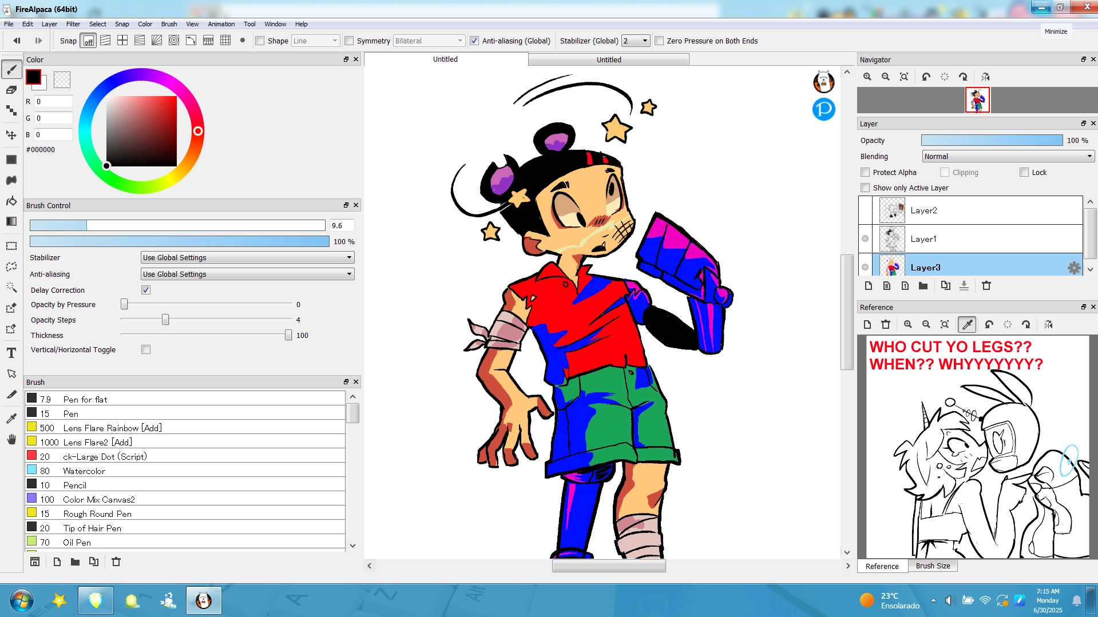This screenshot has width=1098, height=617.
Task: Add a new 8bit layer
Action: pyautogui.click(x=887, y=286)
